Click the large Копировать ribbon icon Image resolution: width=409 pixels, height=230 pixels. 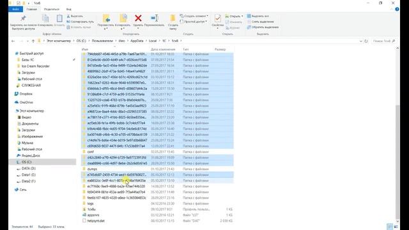click(45, 19)
